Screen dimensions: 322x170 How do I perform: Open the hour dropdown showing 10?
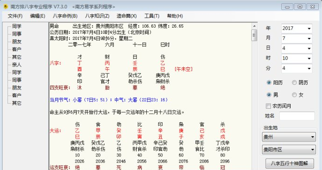[309, 59]
